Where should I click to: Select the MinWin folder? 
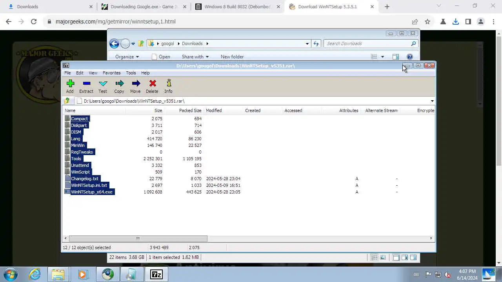(78, 145)
